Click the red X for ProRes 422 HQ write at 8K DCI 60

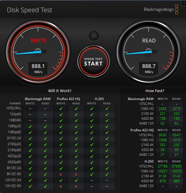click(61, 174)
